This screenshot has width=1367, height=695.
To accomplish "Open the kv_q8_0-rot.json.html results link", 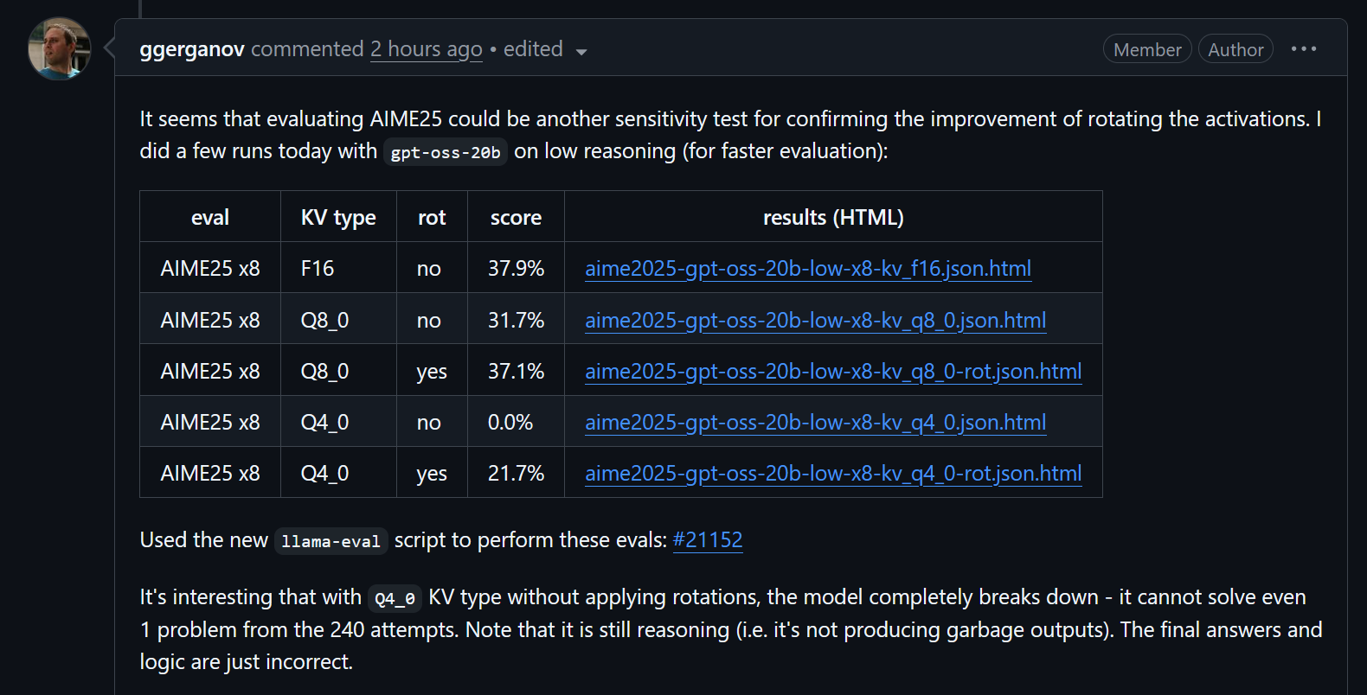I will 833,372.
